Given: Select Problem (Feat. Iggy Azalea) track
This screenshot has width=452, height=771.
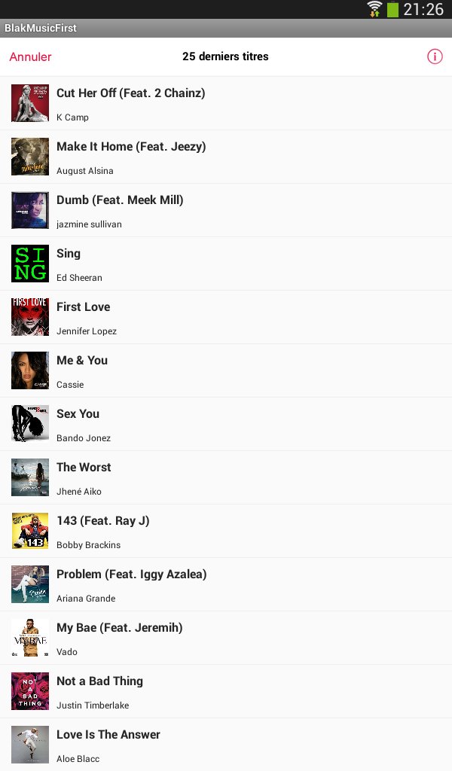Looking at the screenshot, I should [226, 584].
